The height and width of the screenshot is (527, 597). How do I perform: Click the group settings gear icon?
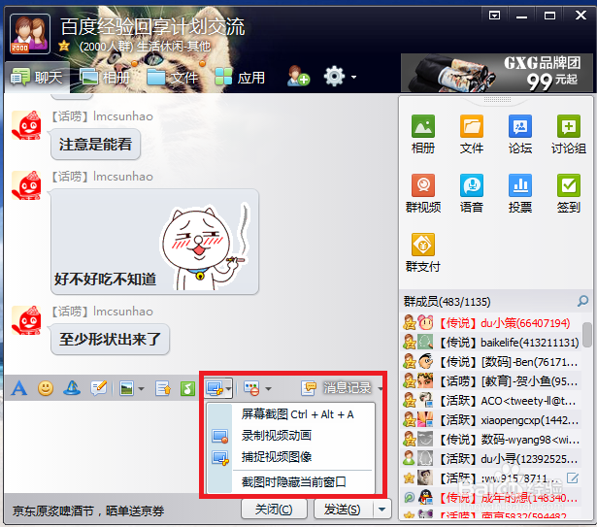tap(334, 76)
